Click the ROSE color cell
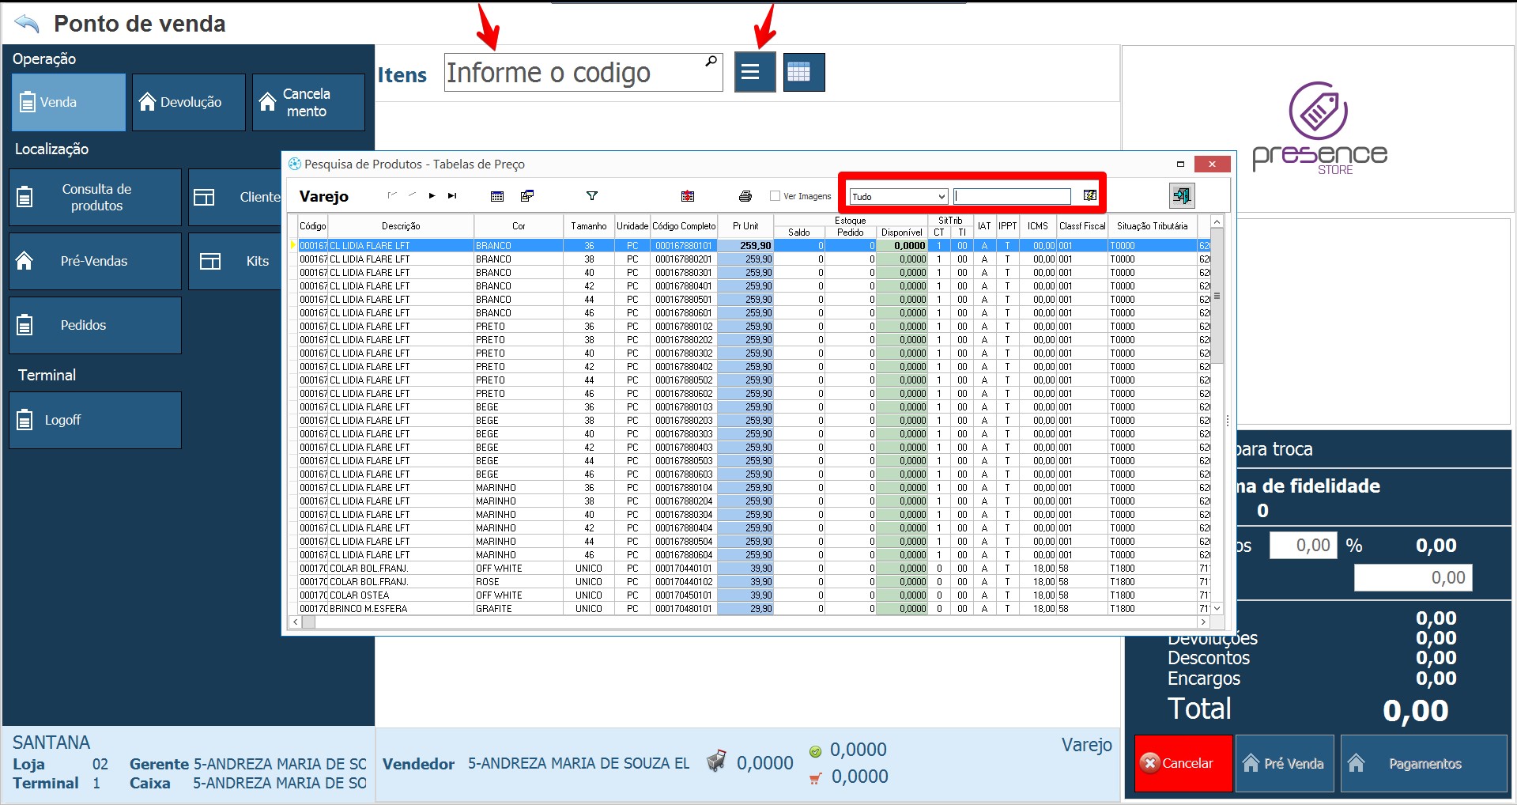The width and height of the screenshot is (1517, 805). pyautogui.click(x=519, y=582)
